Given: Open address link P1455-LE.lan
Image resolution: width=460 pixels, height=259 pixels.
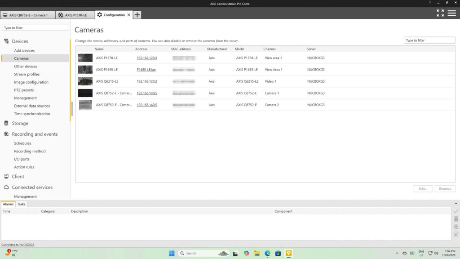Looking at the screenshot, I should click(x=146, y=70).
